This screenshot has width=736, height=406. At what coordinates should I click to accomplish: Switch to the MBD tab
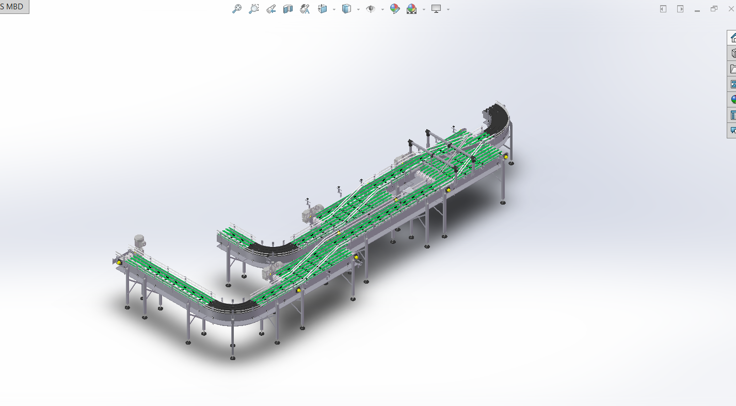click(x=14, y=7)
